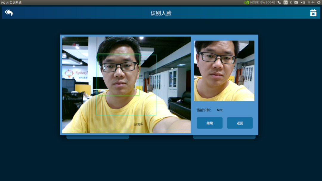Click the live camera feed view
Viewport: 322px width, 181px height.
coord(126,85)
